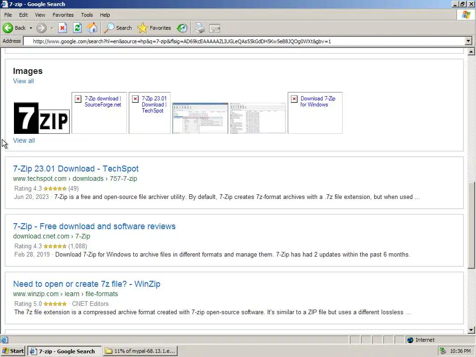
Task: Click the 10:36 PM system clock
Action: coord(460,351)
